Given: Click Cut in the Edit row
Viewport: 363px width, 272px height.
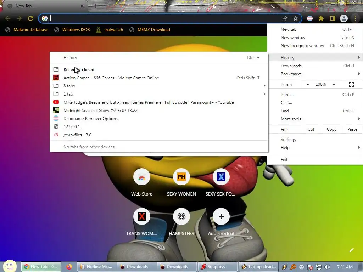Looking at the screenshot, I should coord(311,129).
